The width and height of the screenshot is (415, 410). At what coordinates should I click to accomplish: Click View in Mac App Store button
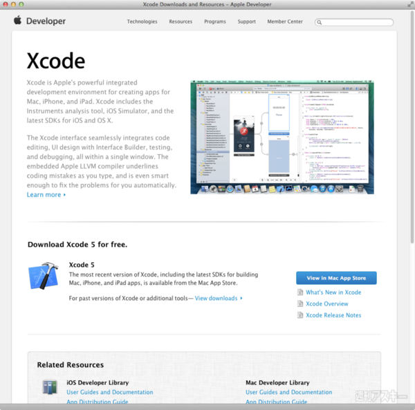click(x=336, y=278)
